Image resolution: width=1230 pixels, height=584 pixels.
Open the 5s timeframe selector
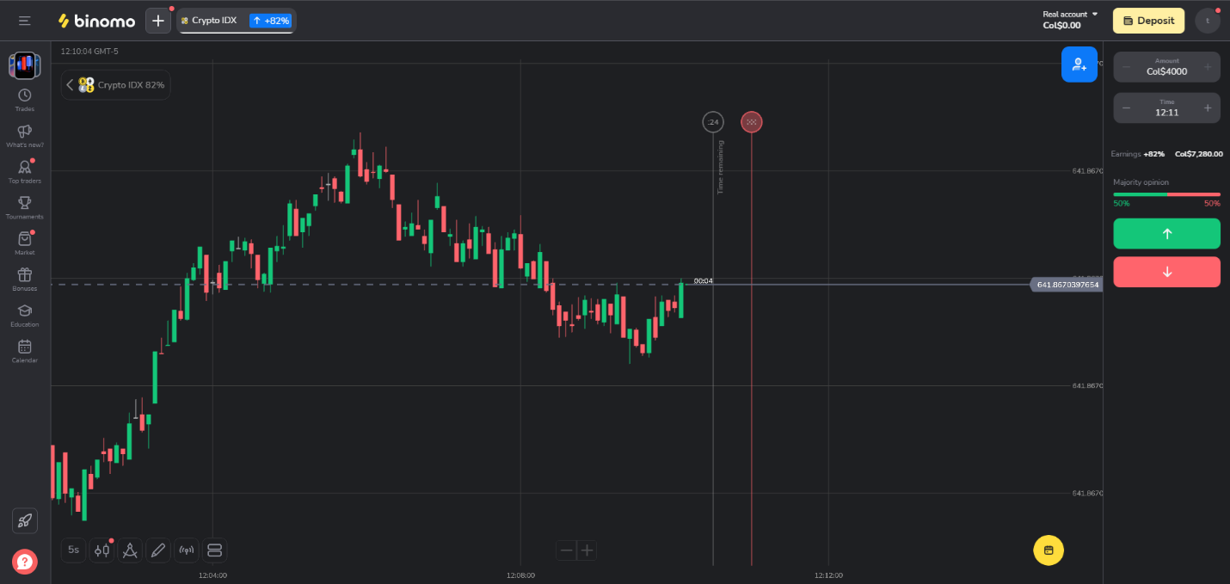point(73,550)
